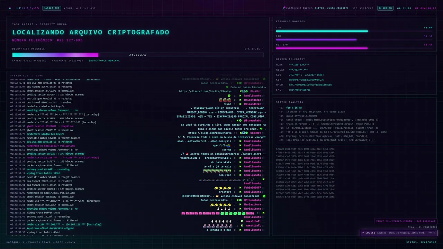This screenshot has width=443, height=249.
Task: Click log line 'bruteforce window 2e7 keys/s'
Action: click(37, 107)
